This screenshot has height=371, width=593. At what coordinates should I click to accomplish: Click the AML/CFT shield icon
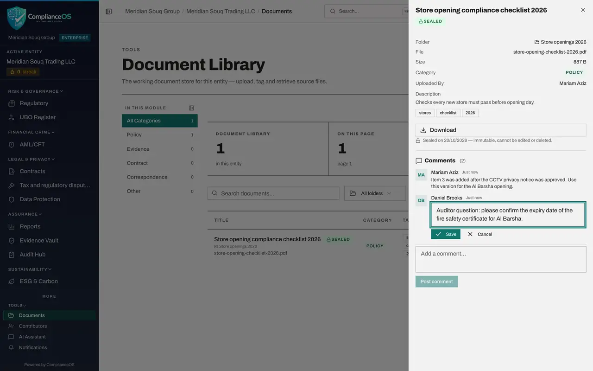click(x=12, y=145)
